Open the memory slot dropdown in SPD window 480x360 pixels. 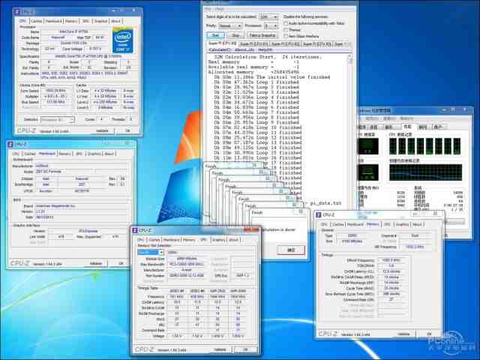point(151,252)
